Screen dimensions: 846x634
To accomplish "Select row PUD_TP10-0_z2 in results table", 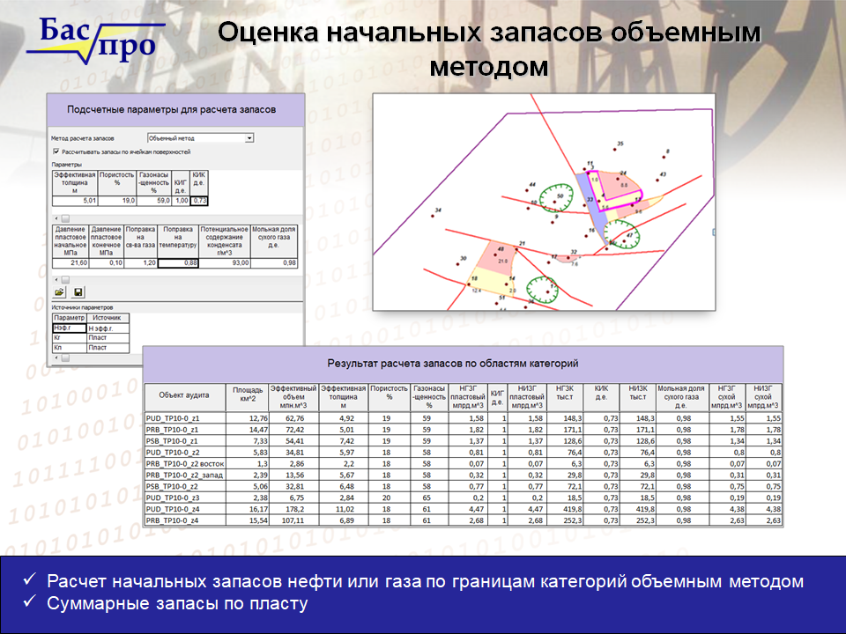I will tap(464, 453).
